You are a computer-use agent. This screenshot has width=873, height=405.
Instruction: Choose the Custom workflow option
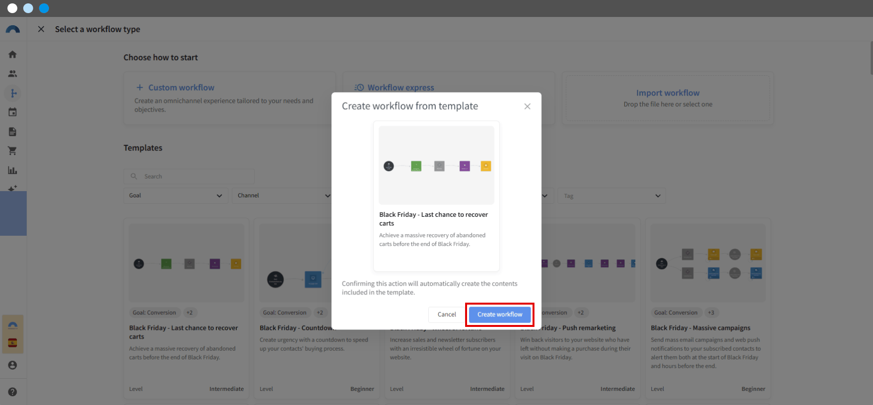(x=229, y=98)
